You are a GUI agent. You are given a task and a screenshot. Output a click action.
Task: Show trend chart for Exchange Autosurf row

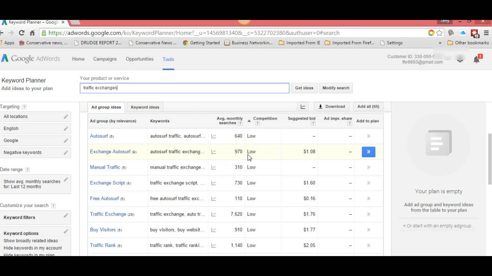click(x=214, y=152)
